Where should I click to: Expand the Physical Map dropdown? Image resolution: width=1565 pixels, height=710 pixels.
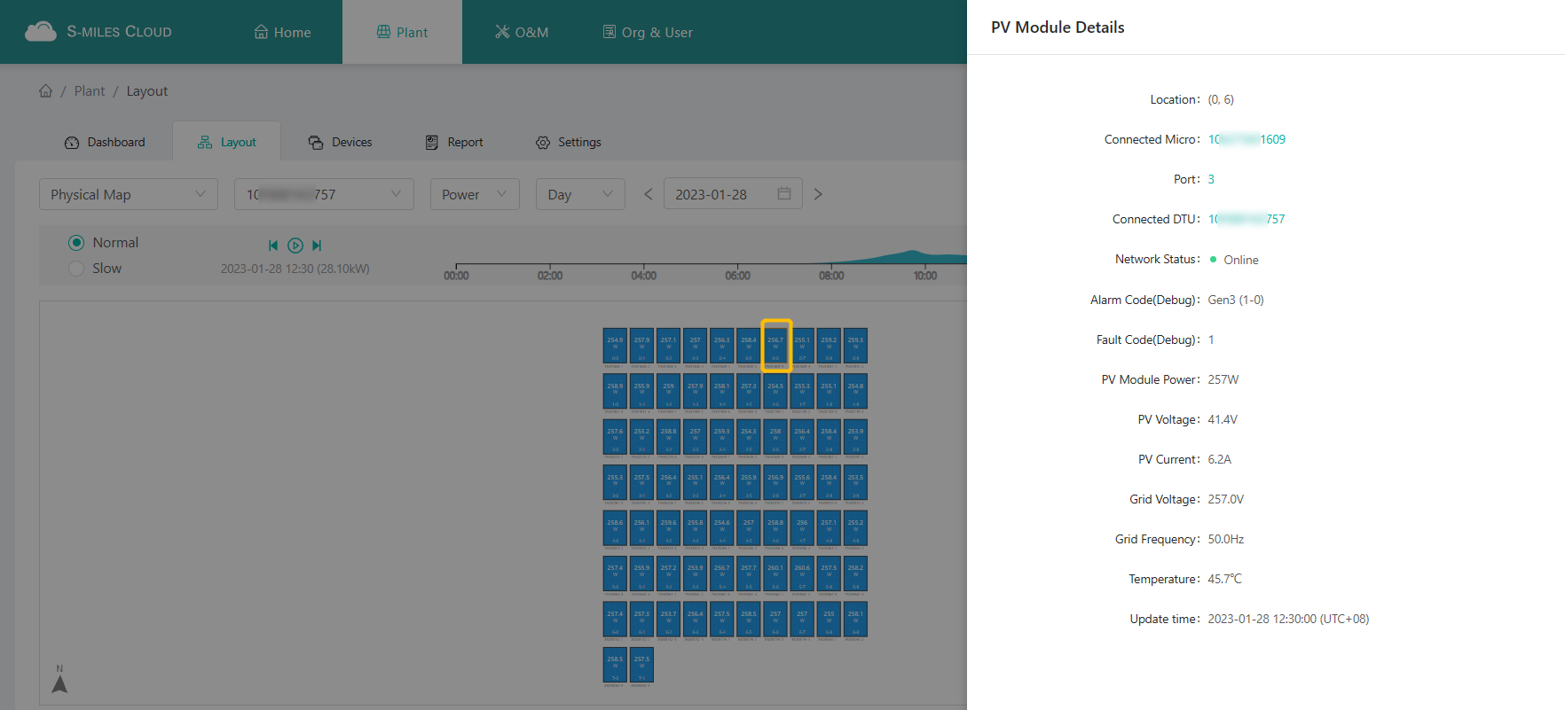coord(129,194)
